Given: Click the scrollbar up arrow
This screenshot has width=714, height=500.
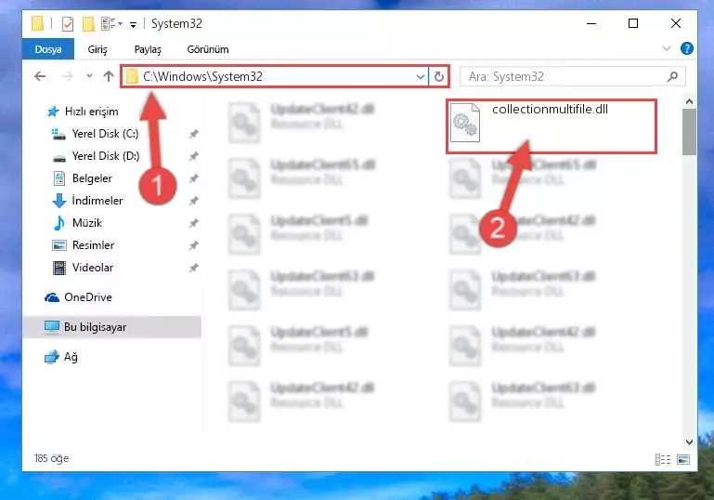Looking at the screenshot, I should pos(690,101).
